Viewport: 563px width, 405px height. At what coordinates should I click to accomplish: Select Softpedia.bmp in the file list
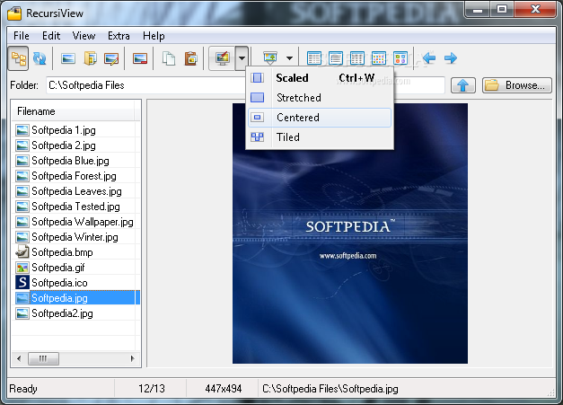[62, 252]
